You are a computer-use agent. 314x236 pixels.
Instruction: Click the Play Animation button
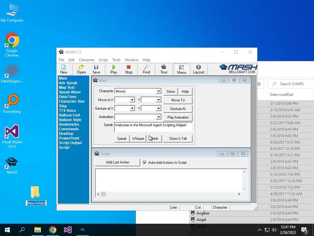point(178,117)
